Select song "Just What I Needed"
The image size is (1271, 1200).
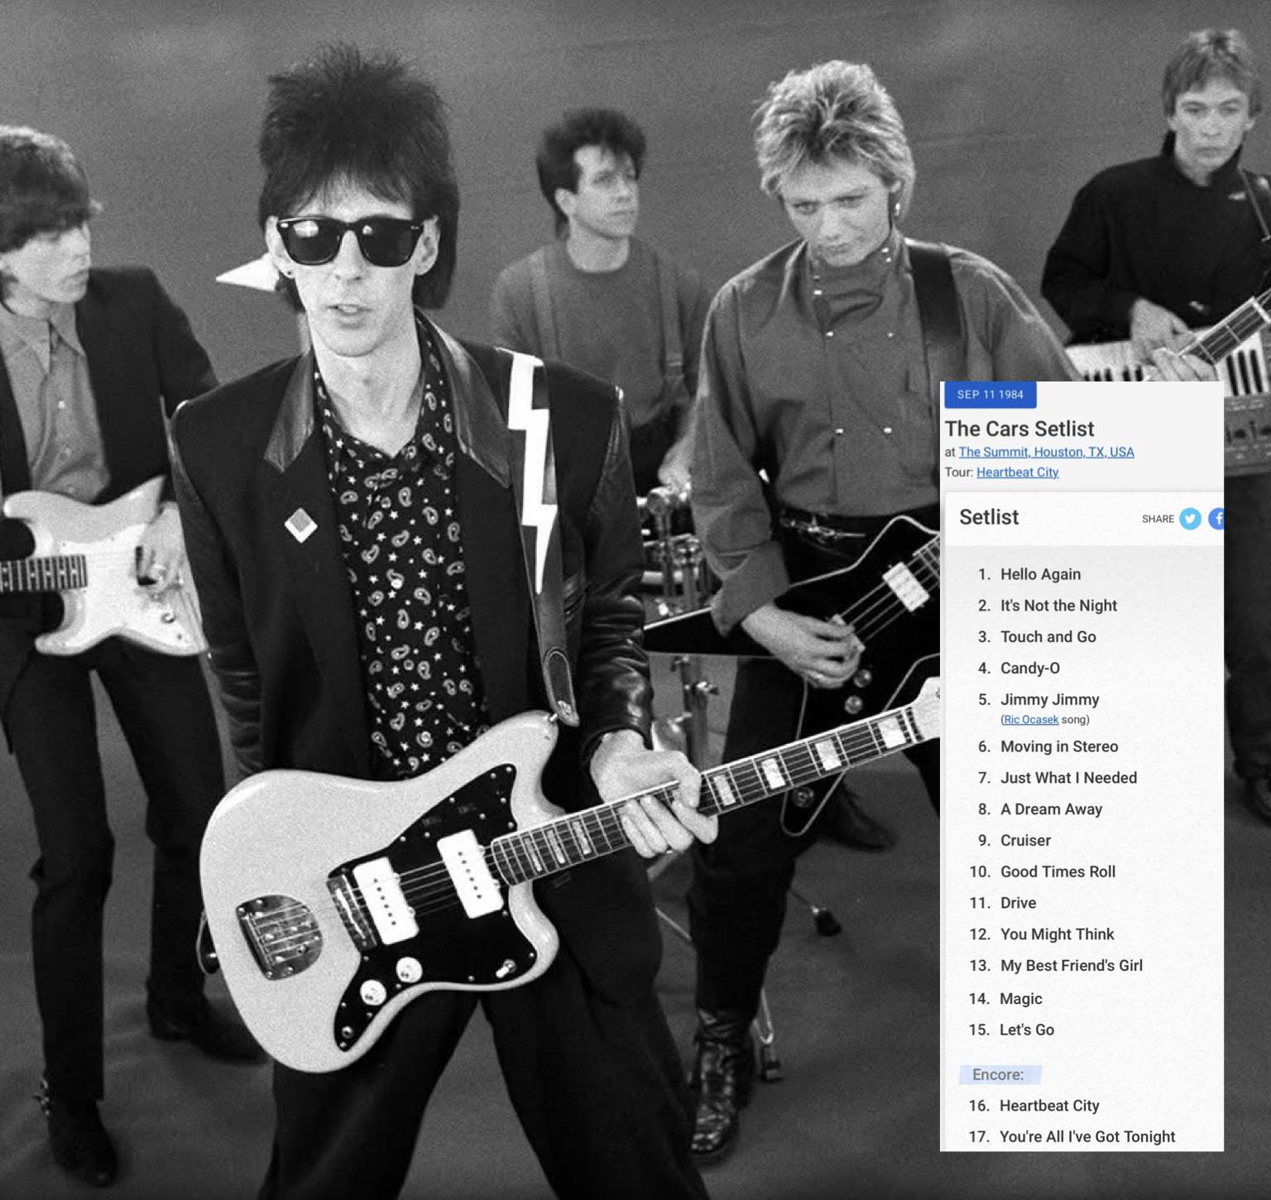[x=1068, y=778]
